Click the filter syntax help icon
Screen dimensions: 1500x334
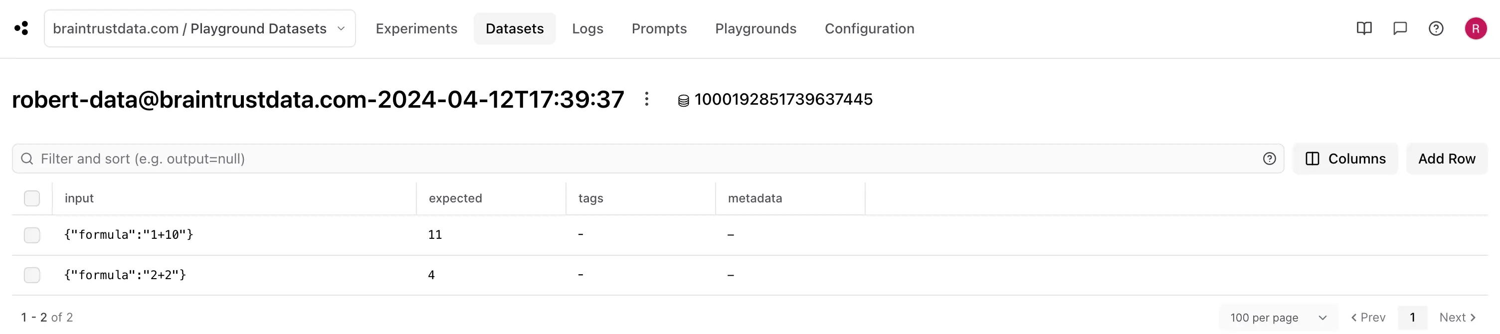point(1270,159)
